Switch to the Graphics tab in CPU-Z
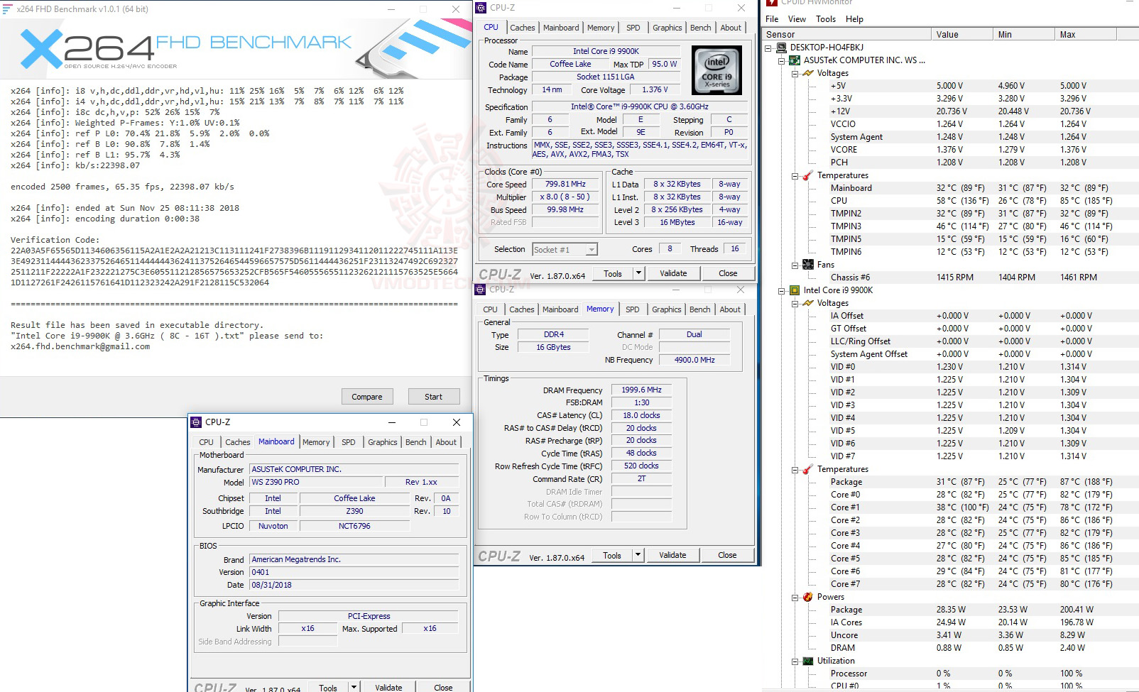 (667, 27)
